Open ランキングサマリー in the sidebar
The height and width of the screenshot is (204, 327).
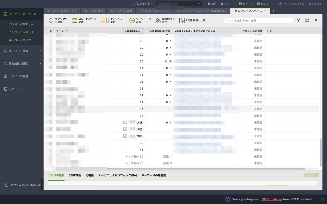[21, 24]
